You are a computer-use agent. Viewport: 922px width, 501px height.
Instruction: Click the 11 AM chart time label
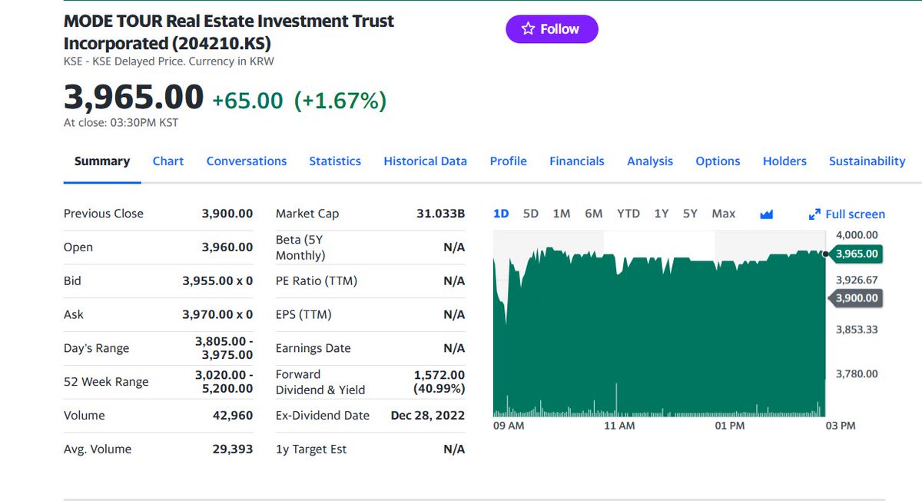click(620, 426)
